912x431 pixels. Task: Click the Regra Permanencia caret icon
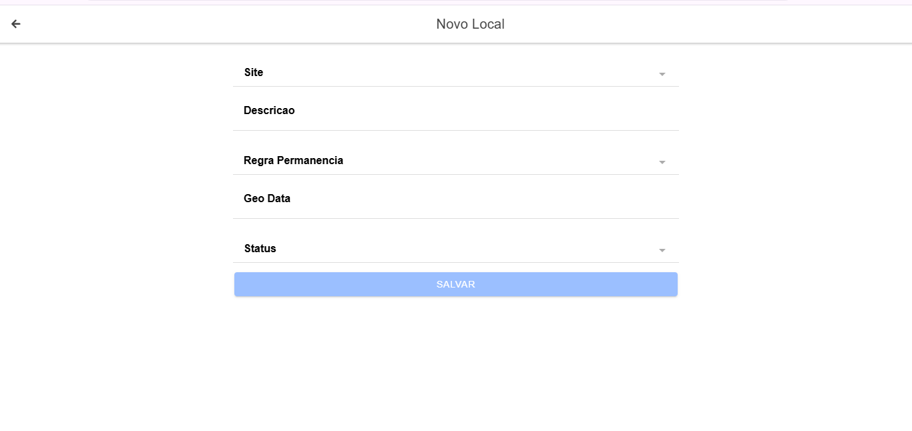(x=662, y=162)
